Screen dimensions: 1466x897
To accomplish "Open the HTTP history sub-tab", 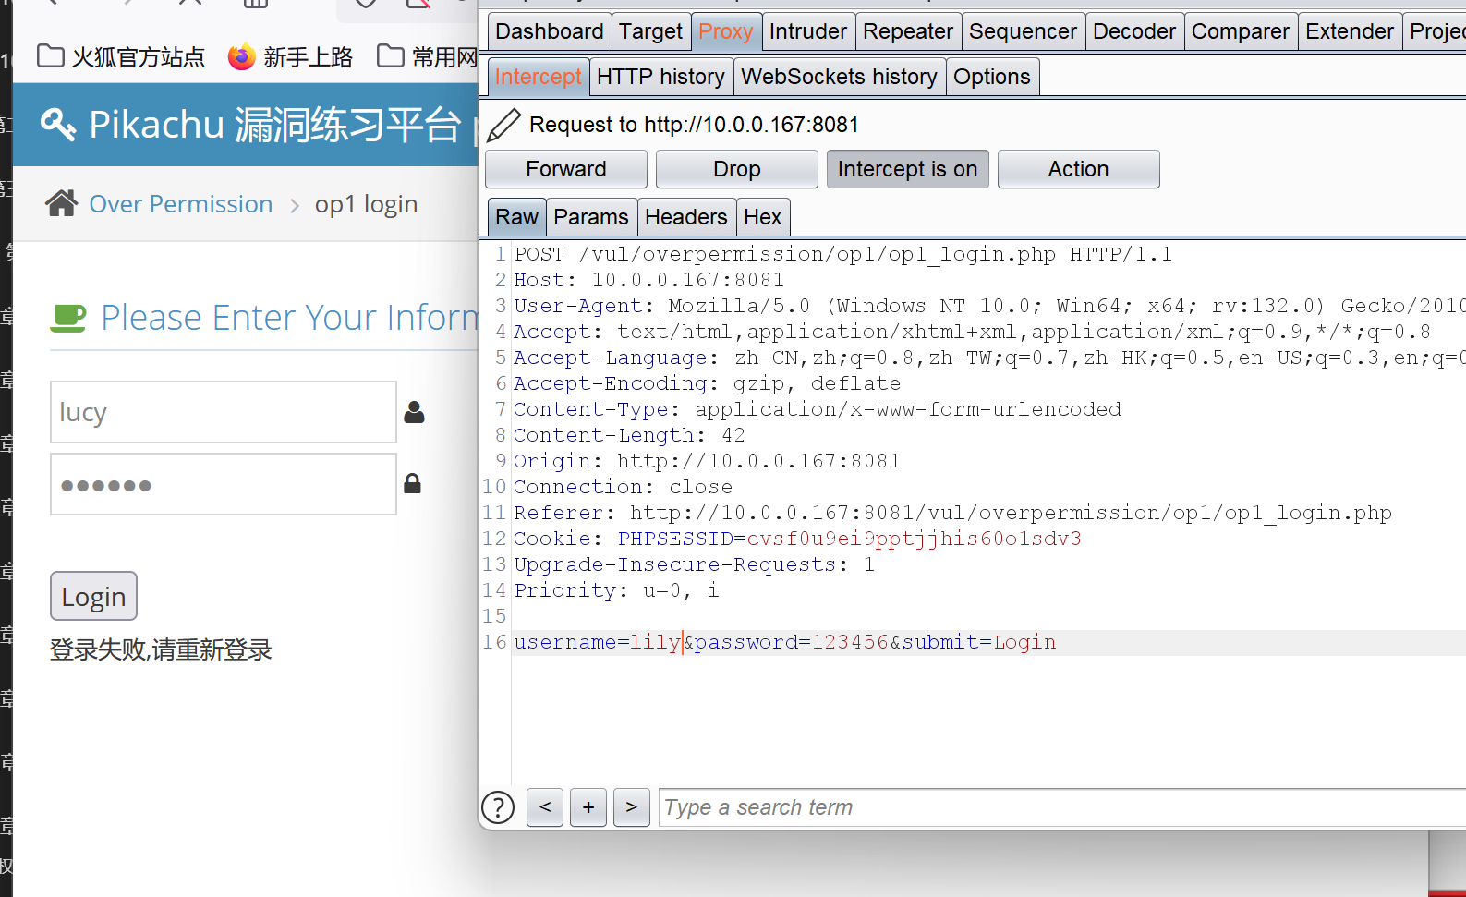I will (660, 77).
